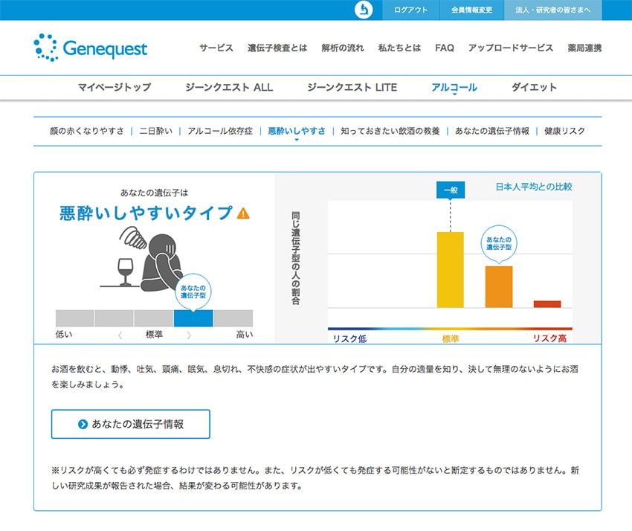The height and width of the screenshot is (531, 632).
Task: Click the arrow icon inside あなたの遺伝子情報 button
Action: pos(84,424)
